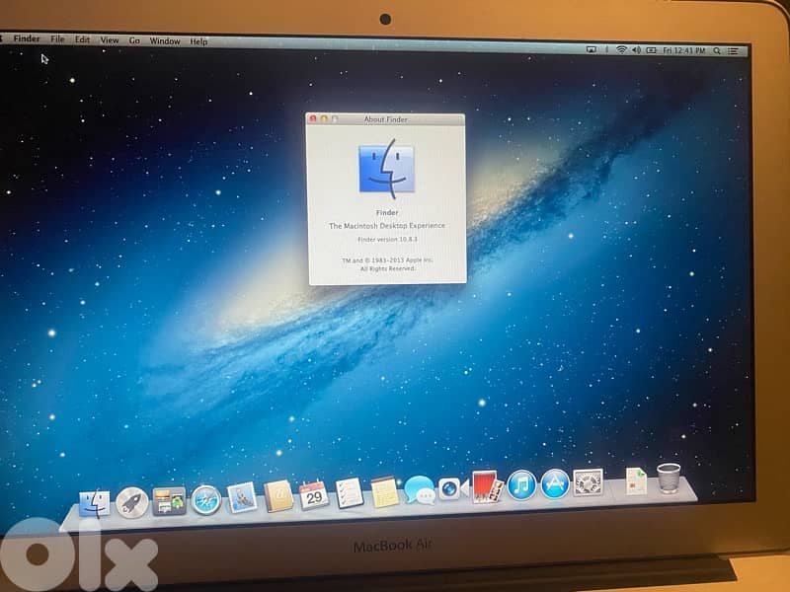Open the Finder menu in menu bar
Screen dimensions: 790x592
(x=29, y=39)
